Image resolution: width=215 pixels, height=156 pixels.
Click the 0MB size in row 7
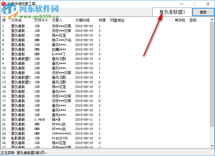click(37, 54)
